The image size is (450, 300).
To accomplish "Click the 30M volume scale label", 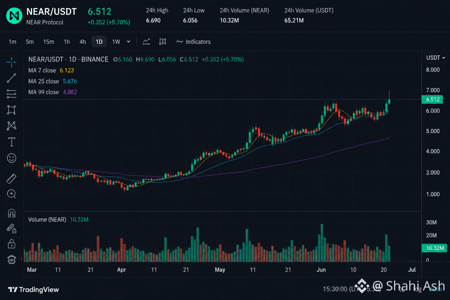I will pyautogui.click(x=431, y=222).
